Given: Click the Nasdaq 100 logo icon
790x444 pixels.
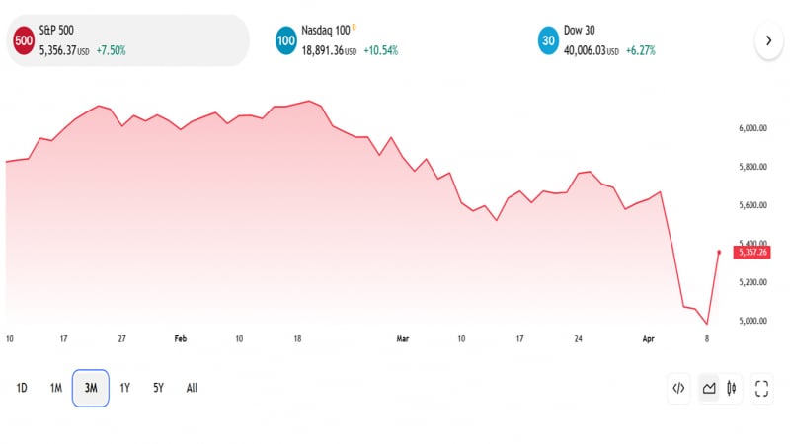Looking at the screenshot, I should [286, 40].
